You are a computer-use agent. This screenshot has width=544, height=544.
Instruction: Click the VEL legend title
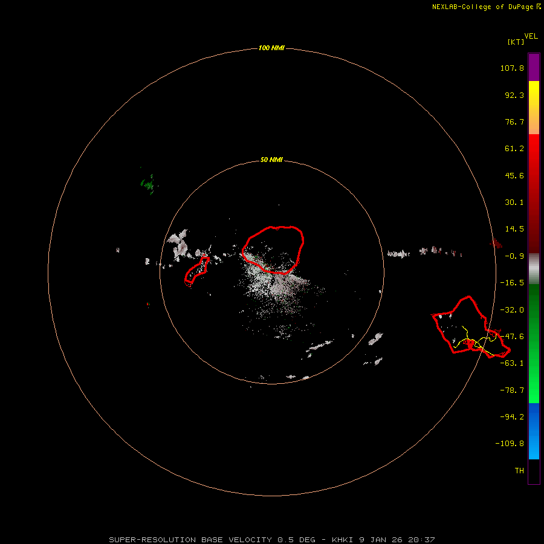[531, 36]
